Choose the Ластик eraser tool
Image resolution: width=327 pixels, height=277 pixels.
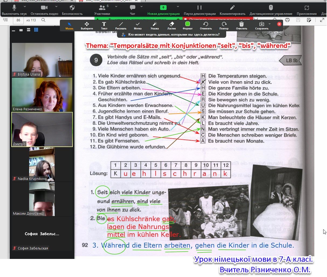pyautogui.click(x=171, y=26)
